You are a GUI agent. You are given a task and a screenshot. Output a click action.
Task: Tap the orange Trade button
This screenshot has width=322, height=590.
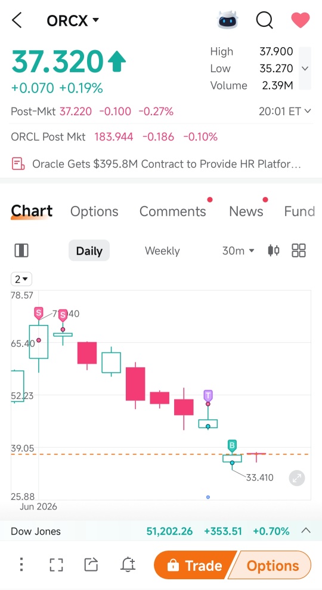195,565
